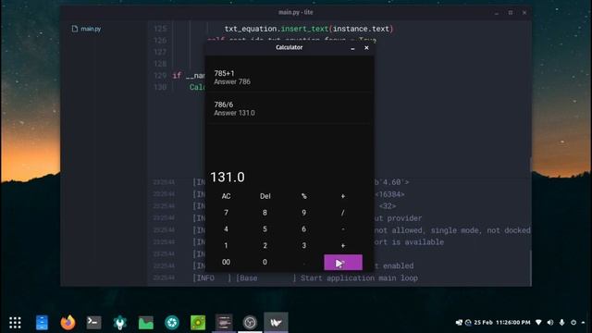Open the network Wi-Fi tray icon
The height and width of the screenshot is (333, 592).
[x=538, y=323]
